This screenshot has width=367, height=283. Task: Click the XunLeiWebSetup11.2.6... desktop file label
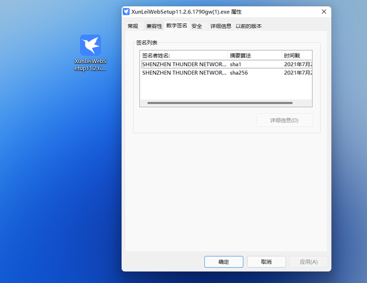point(91,65)
